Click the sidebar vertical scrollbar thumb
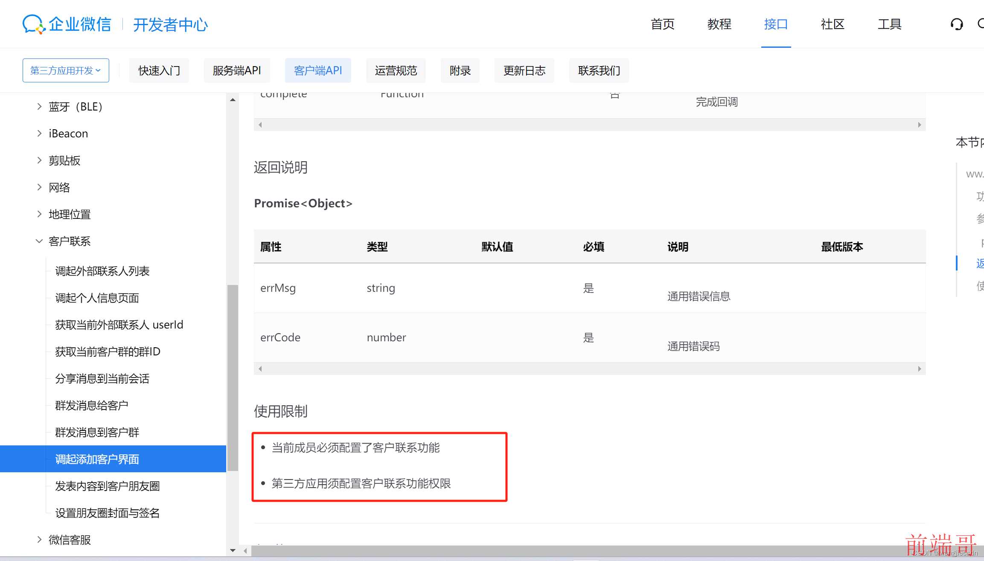Image resolution: width=984 pixels, height=561 pixels. pyautogui.click(x=233, y=378)
